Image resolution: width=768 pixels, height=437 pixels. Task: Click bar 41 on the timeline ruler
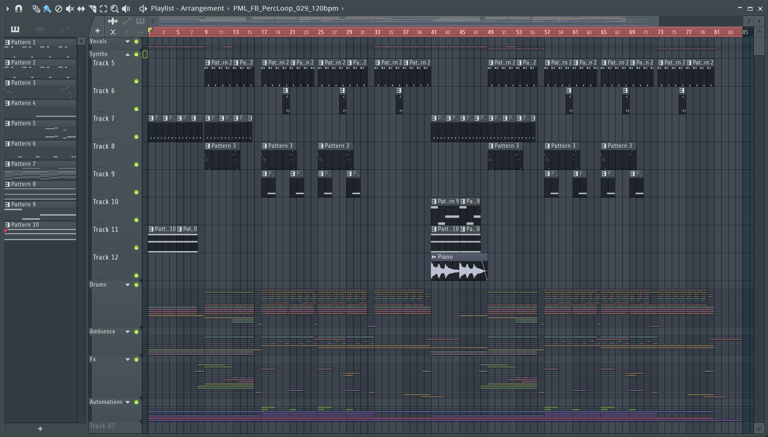tap(434, 32)
